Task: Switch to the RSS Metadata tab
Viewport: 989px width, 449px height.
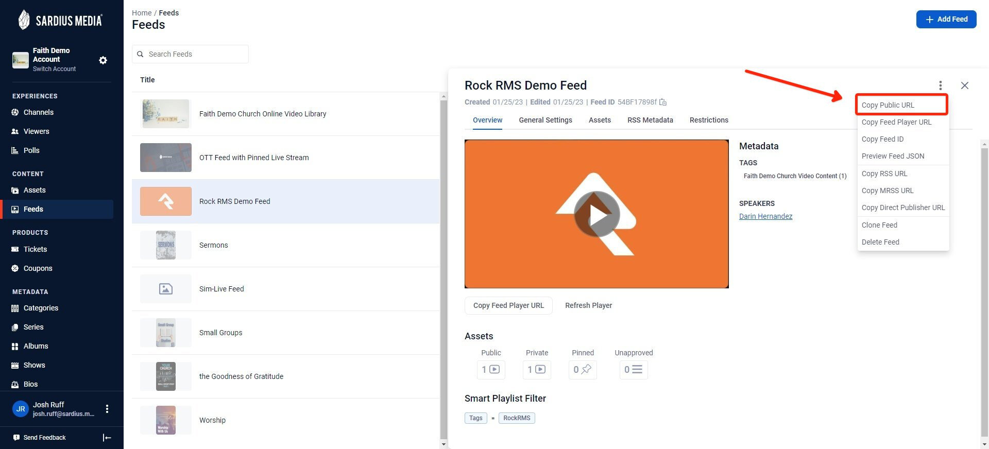Action: 650,120
